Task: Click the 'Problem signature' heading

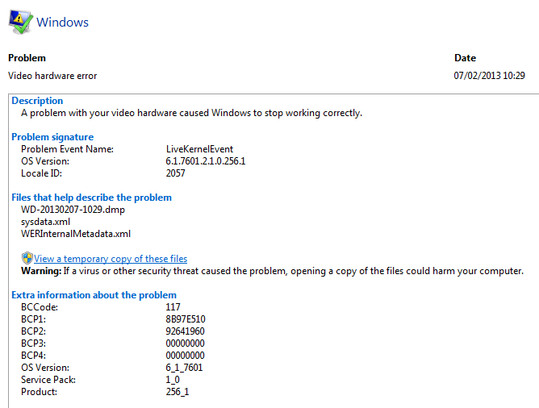Action: [52, 137]
